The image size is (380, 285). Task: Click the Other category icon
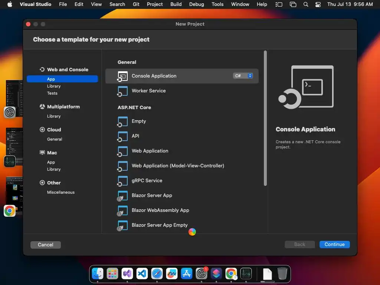click(x=42, y=183)
